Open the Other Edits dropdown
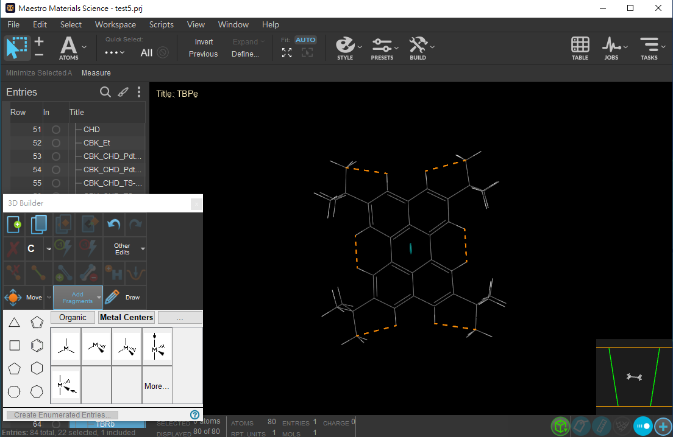The image size is (673, 437). click(125, 249)
